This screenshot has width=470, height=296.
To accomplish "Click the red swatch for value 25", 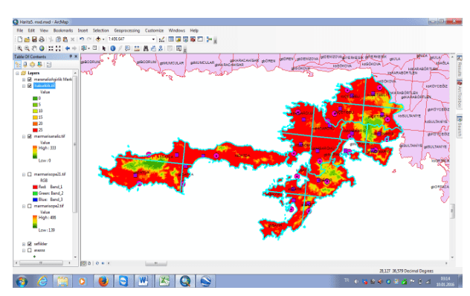I will tap(35, 130).
